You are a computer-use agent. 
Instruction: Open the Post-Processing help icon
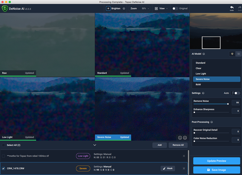[212, 122]
